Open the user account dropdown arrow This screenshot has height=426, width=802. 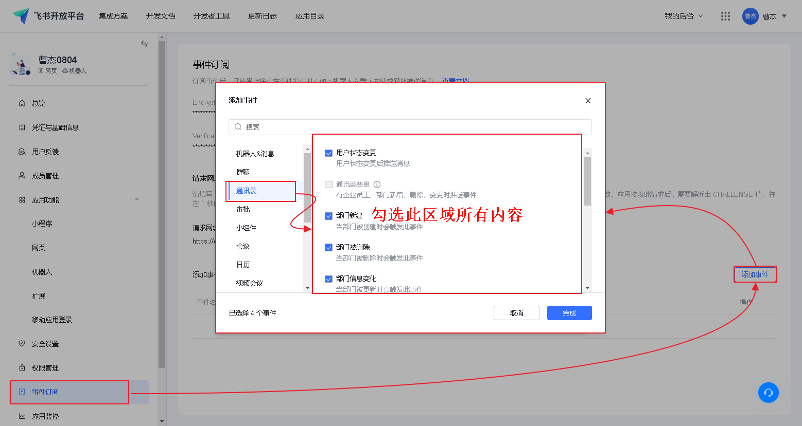(784, 16)
